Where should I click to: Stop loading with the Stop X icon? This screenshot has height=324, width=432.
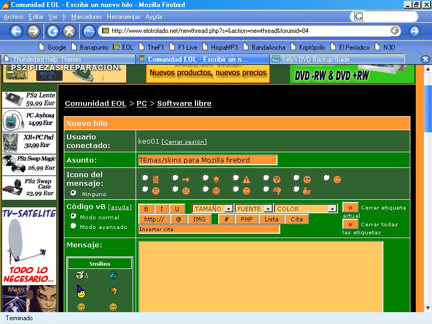69,31
